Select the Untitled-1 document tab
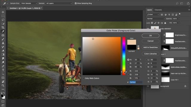Screen dimensions: 191x107 pos(26,8)
